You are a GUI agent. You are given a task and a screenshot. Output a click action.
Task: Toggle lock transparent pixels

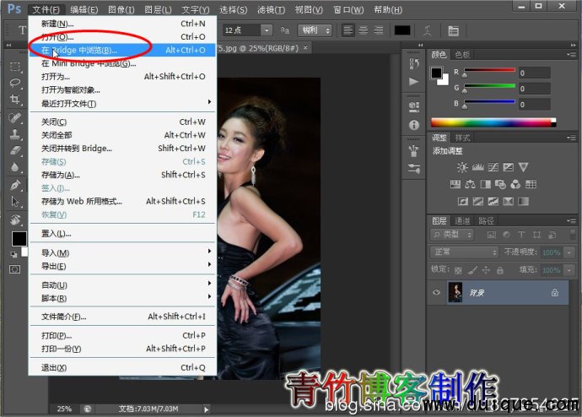pos(458,270)
